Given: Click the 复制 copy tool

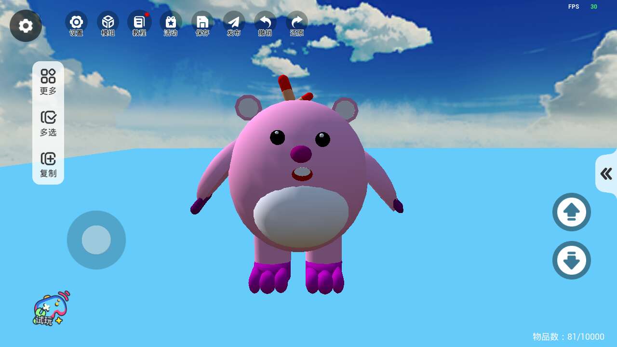Looking at the screenshot, I should point(48,165).
